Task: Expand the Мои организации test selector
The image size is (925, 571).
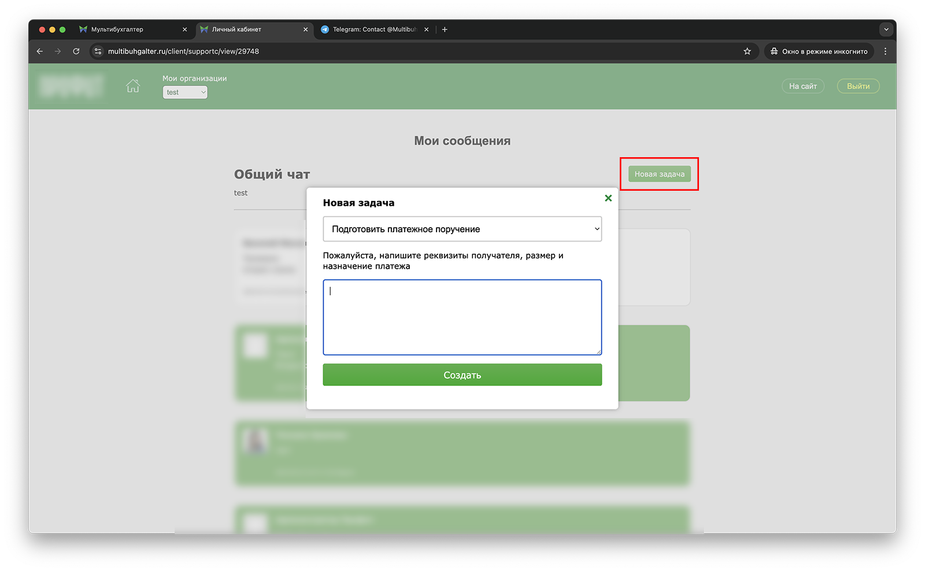Action: pos(185,92)
